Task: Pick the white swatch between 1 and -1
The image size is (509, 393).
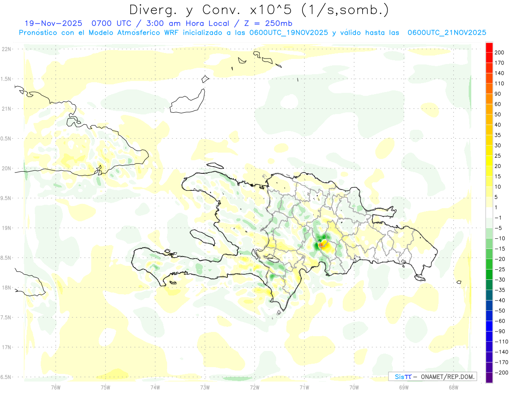Action: [489, 212]
